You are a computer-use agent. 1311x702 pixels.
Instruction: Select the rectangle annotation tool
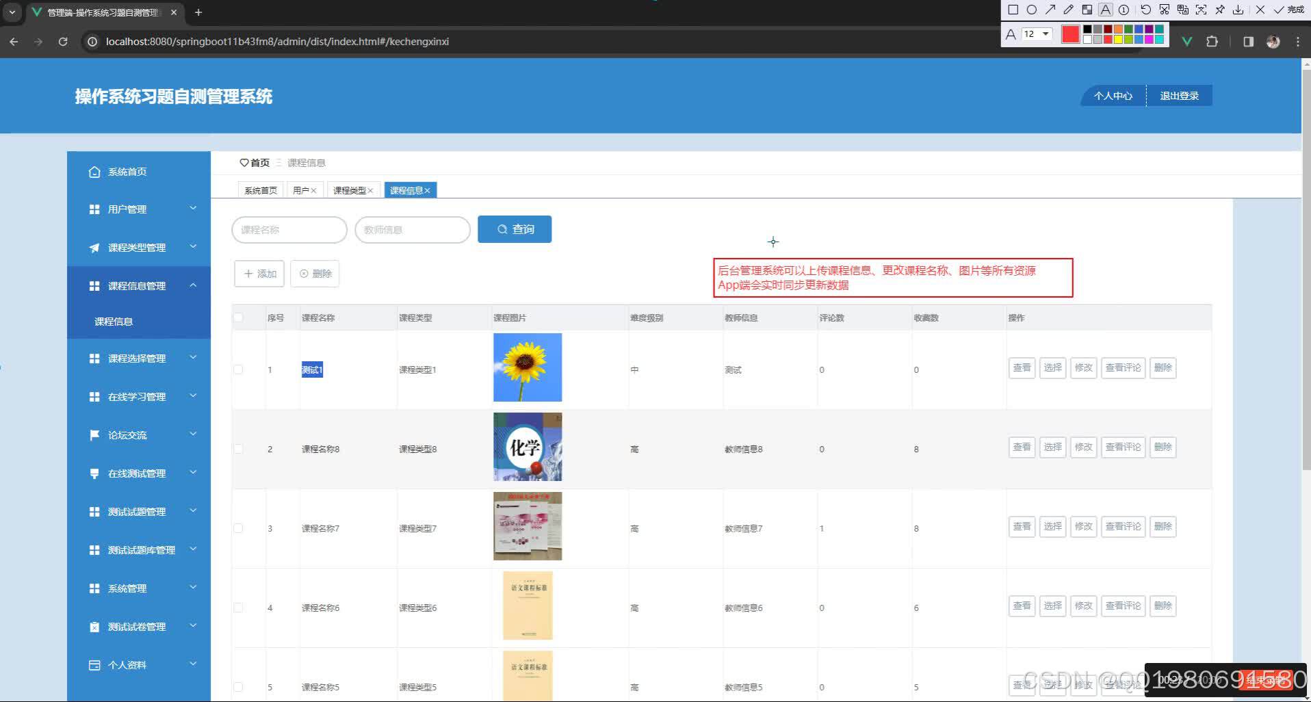(1013, 10)
